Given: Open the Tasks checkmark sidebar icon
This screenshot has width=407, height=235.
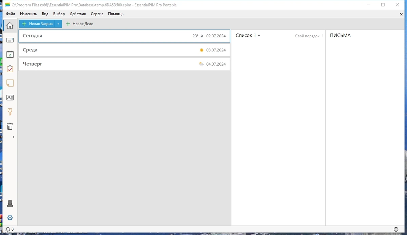Looking at the screenshot, I should (x=10, y=69).
